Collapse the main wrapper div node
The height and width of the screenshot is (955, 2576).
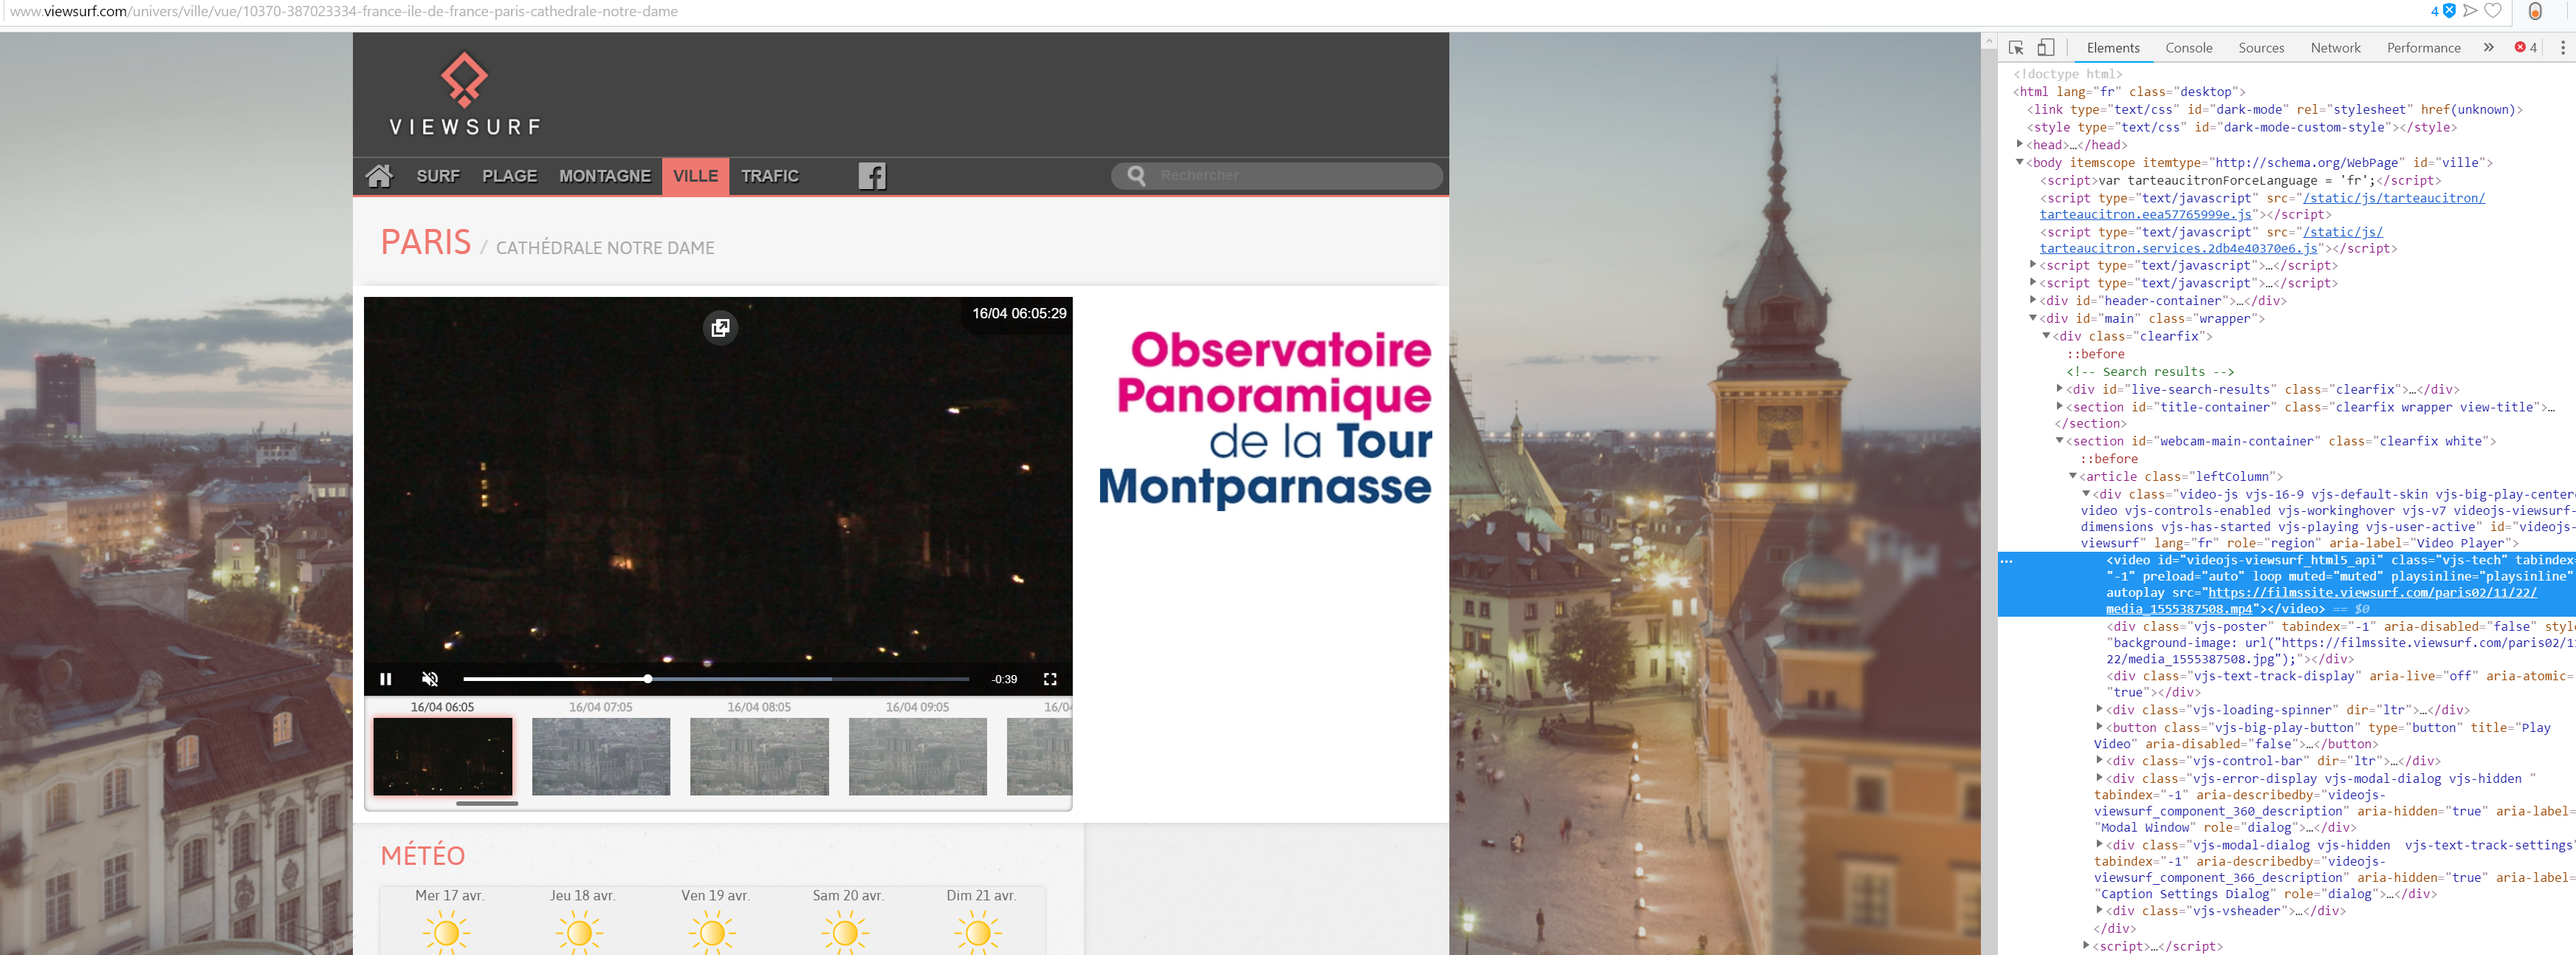(x=2033, y=318)
